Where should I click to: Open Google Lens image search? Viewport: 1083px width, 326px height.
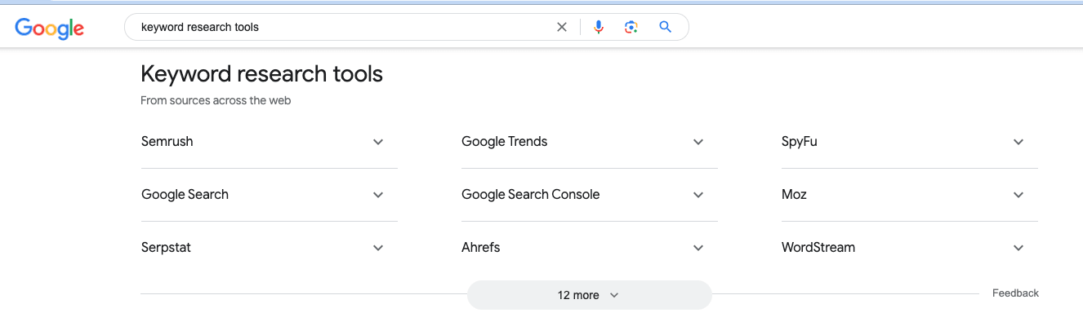click(631, 27)
